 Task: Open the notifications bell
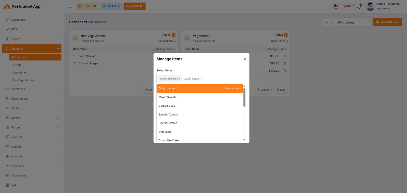[x=359, y=6]
